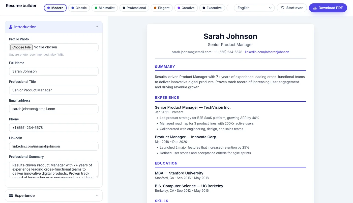This screenshot has height=203, width=353.
Task: Click the Mar 2018 – Dec 2020 date line
Action: pyautogui.click(x=171, y=142)
